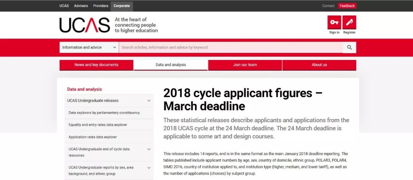This screenshot has height=180, width=413.
Task: Focus the keyword search field
Action: click(231, 47)
